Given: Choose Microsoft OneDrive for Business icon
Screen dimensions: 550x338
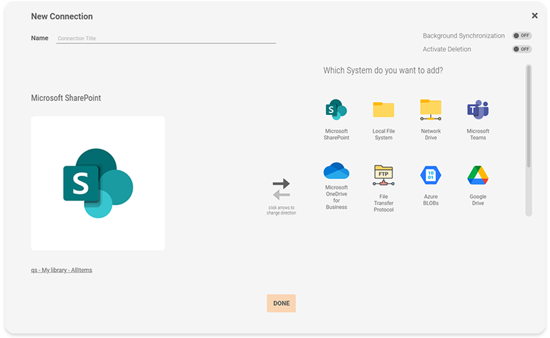Looking at the screenshot, I should (336, 172).
